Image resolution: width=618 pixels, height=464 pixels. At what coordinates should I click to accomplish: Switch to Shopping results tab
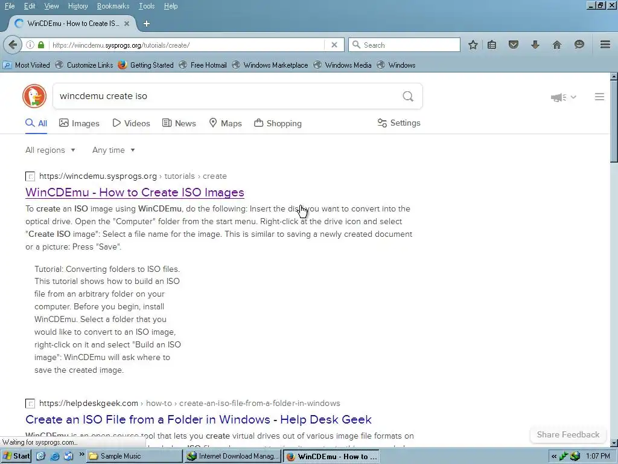278,123
